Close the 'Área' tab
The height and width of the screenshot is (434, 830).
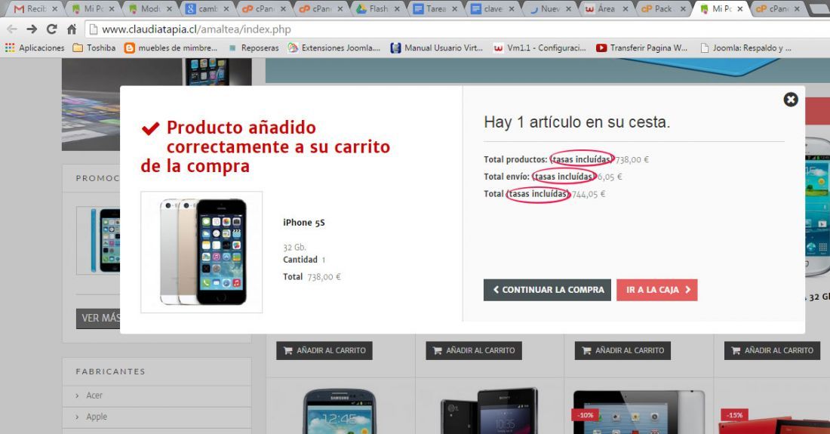[626, 9]
